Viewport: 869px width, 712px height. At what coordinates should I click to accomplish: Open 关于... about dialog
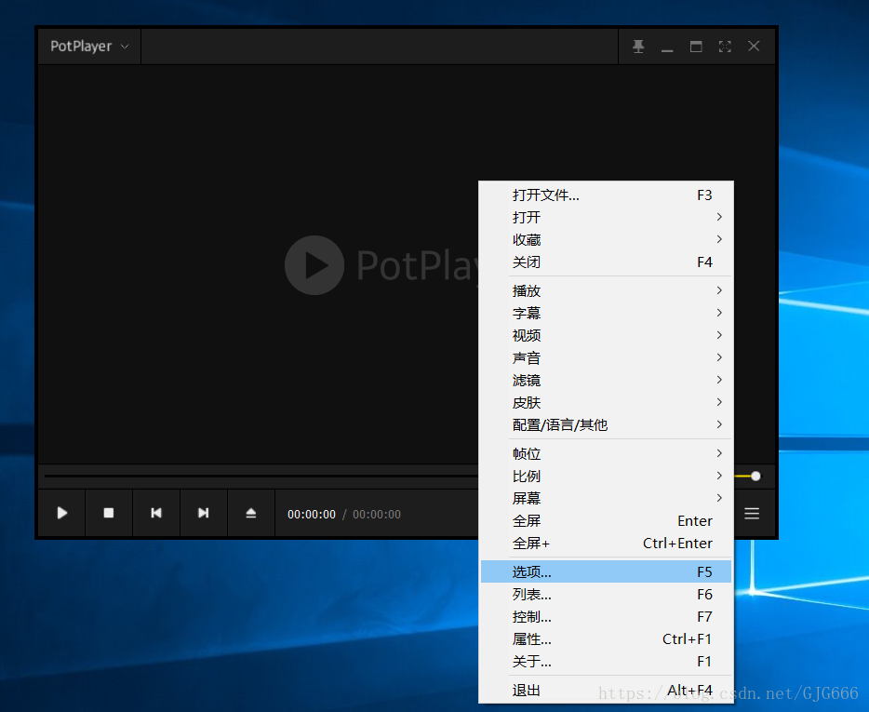click(607, 662)
